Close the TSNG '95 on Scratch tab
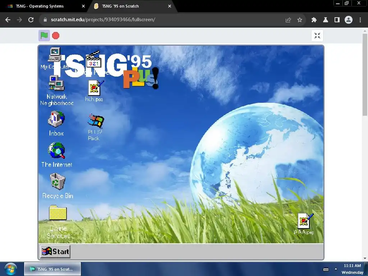The image size is (368, 276). (x=170, y=6)
